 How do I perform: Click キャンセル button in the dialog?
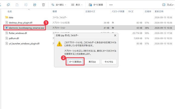click(109, 62)
